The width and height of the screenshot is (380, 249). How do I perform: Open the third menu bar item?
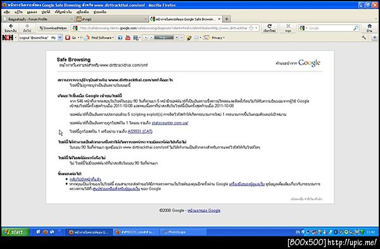[x=32, y=12]
